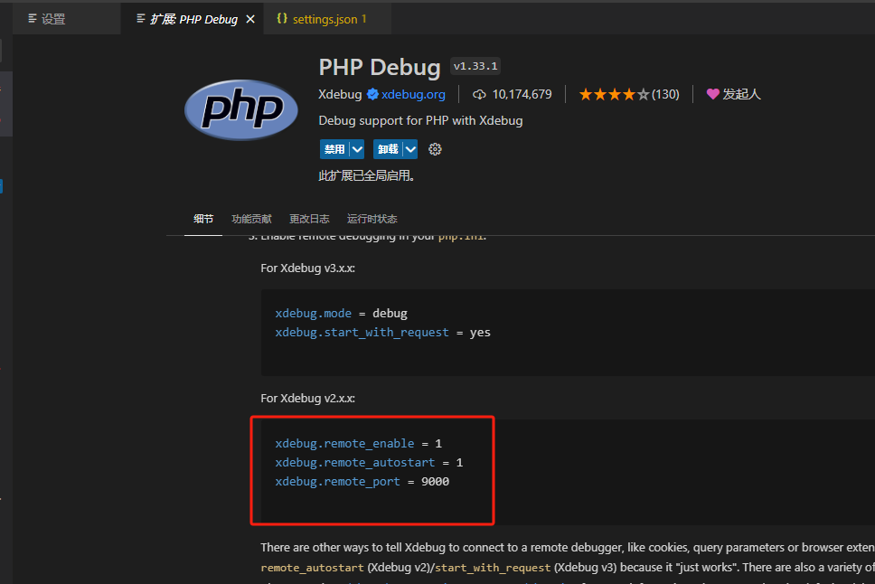875x584 pixels.
Task: Click the 此扩展已全局启用 status text
Action: pyautogui.click(x=367, y=176)
